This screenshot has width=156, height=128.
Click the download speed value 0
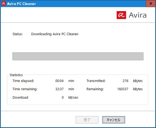pos(63,98)
